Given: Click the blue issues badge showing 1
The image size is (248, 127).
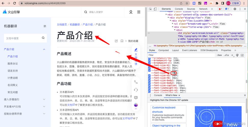Looking at the screenshot, I should 227,9.
